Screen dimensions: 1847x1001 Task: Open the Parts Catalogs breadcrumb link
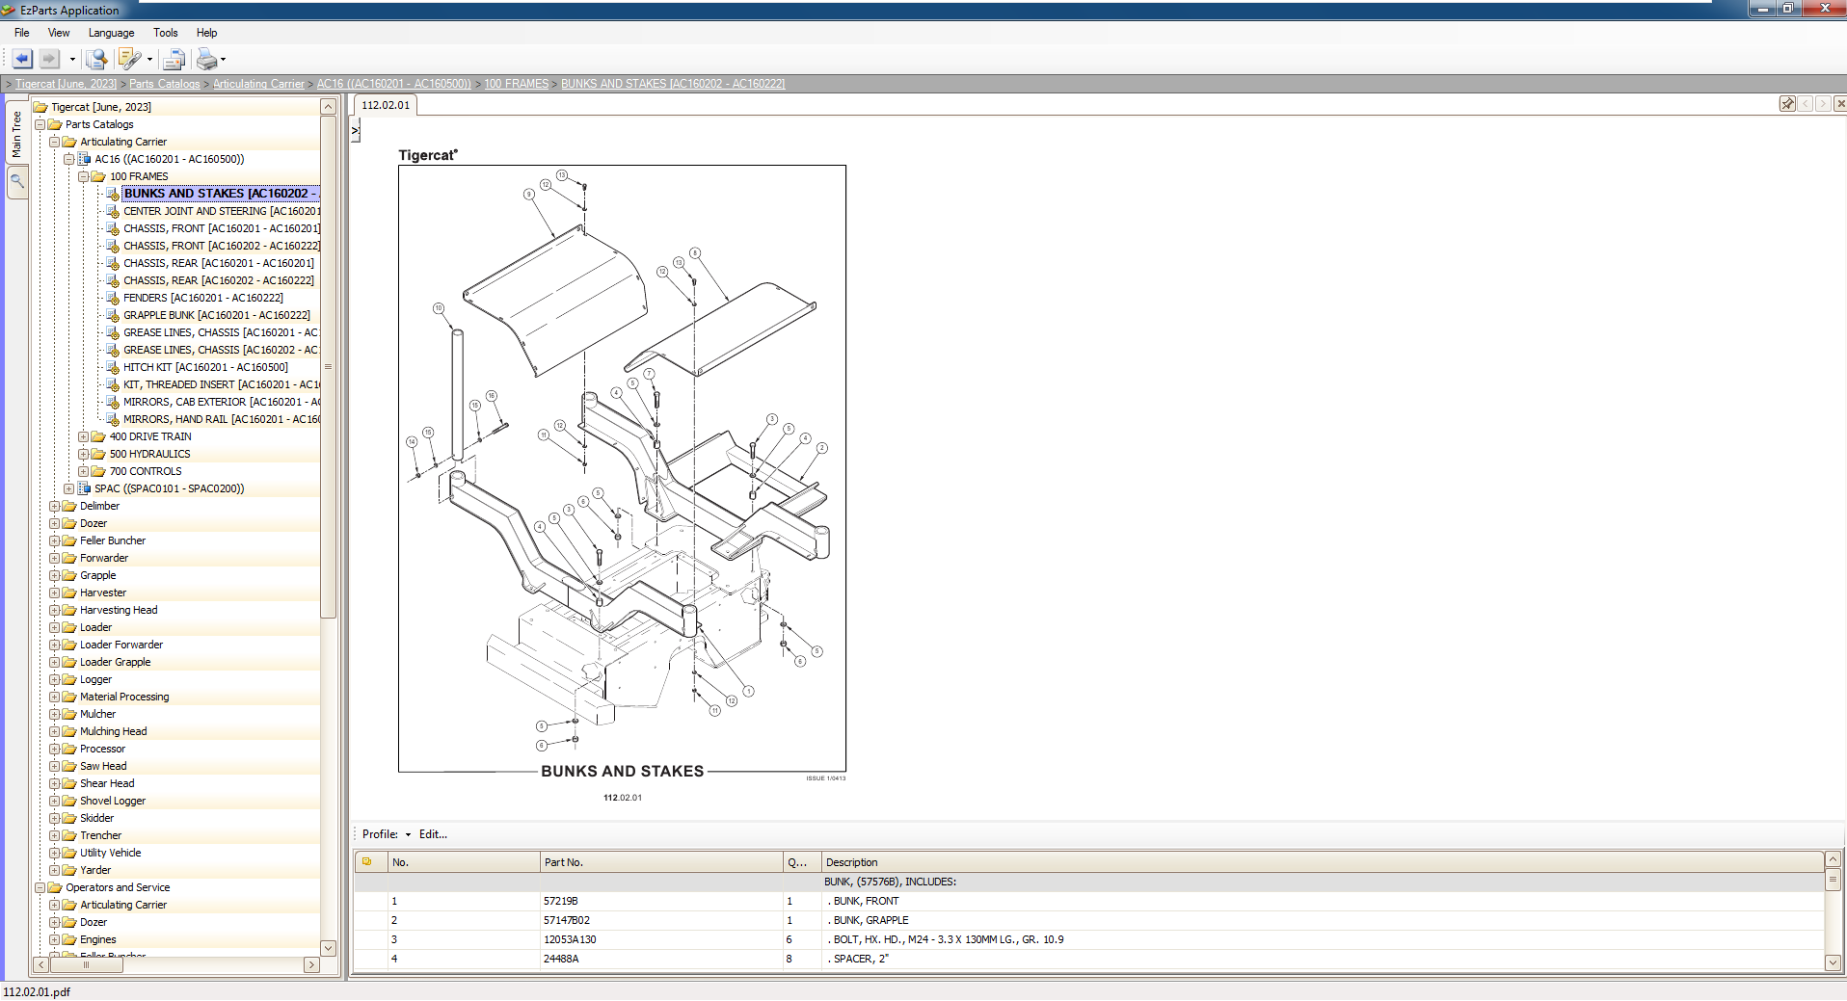point(165,84)
